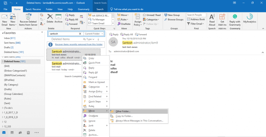The height and width of the screenshot is (137, 266).
Task: Clear the search box with X
Action: [x=80, y=34]
